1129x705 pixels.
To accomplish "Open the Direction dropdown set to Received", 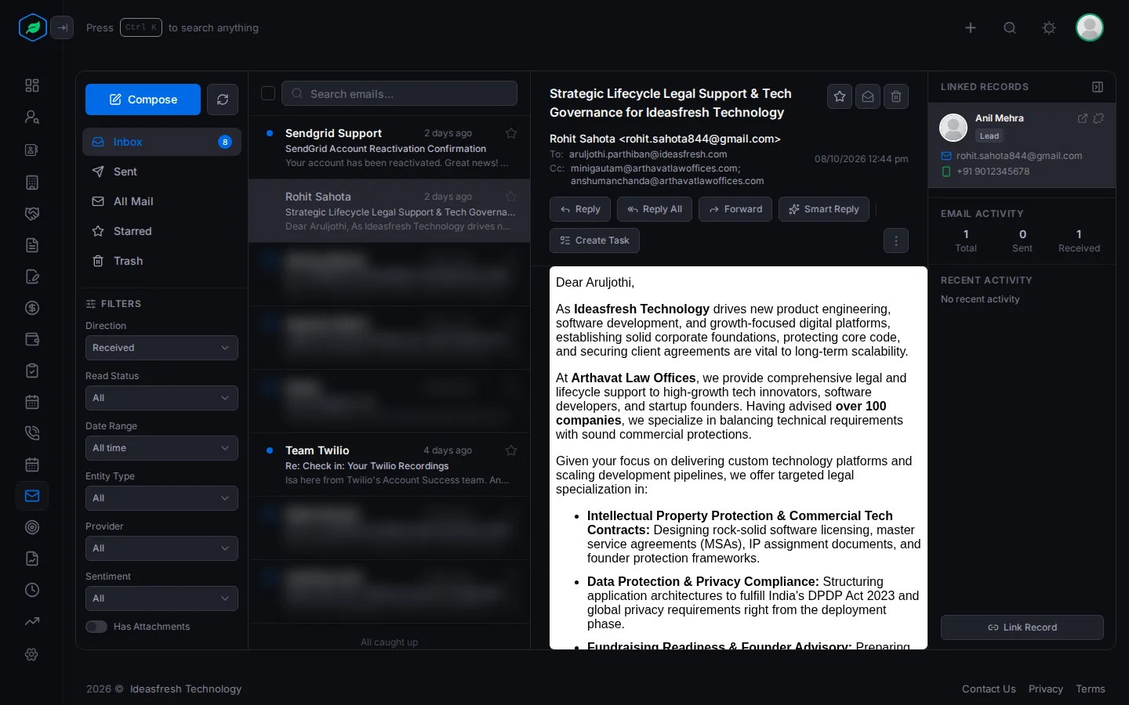I will point(162,348).
